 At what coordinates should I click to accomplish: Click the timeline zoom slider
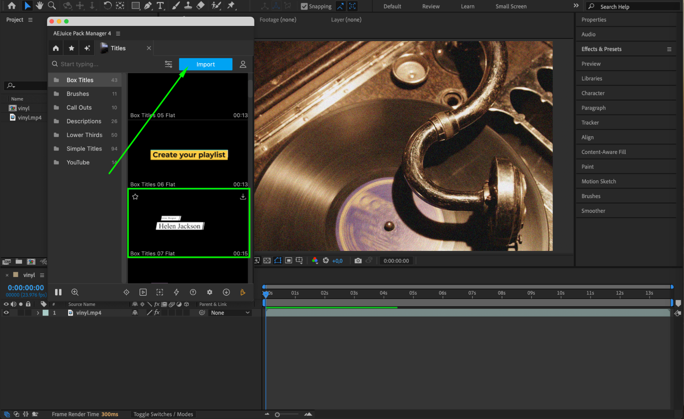point(277,415)
